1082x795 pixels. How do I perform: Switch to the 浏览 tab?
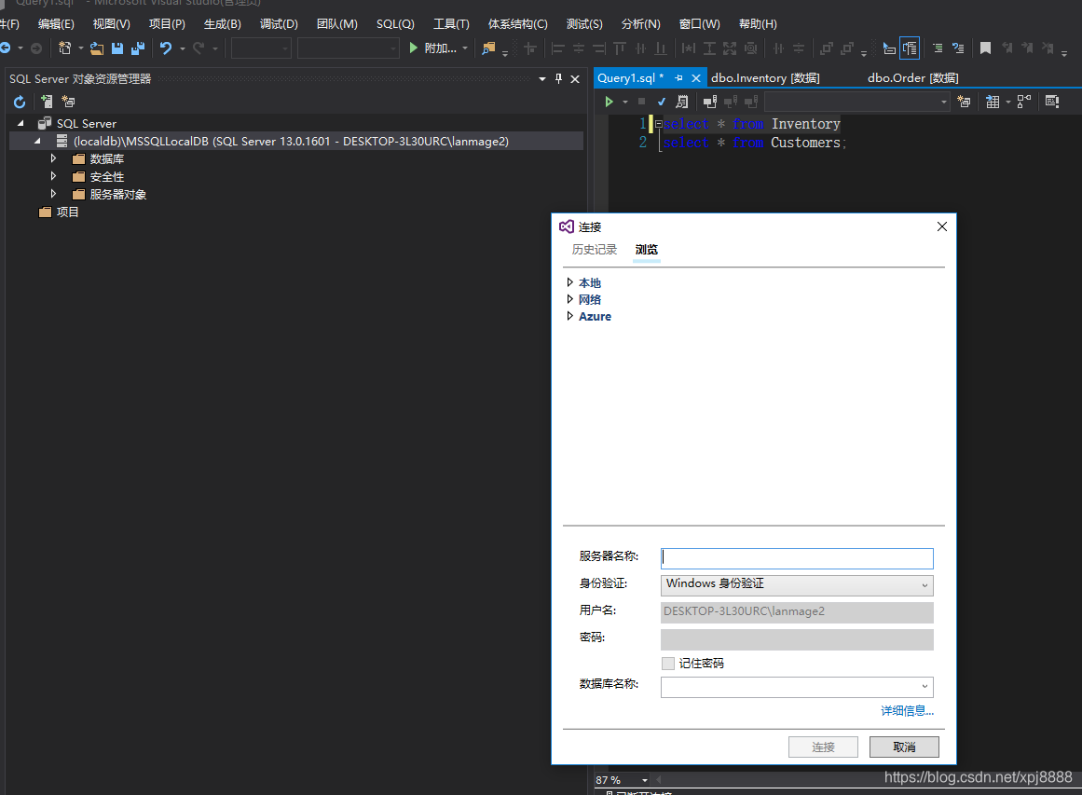[x=647, y=249]
